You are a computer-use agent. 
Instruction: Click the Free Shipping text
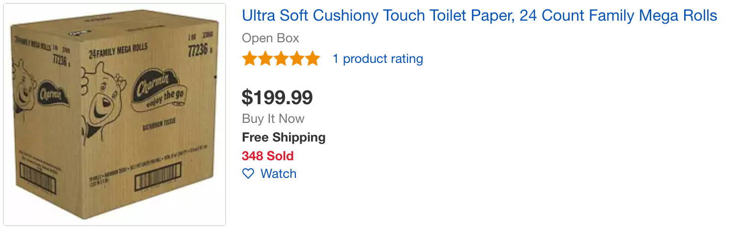[284, 137]
